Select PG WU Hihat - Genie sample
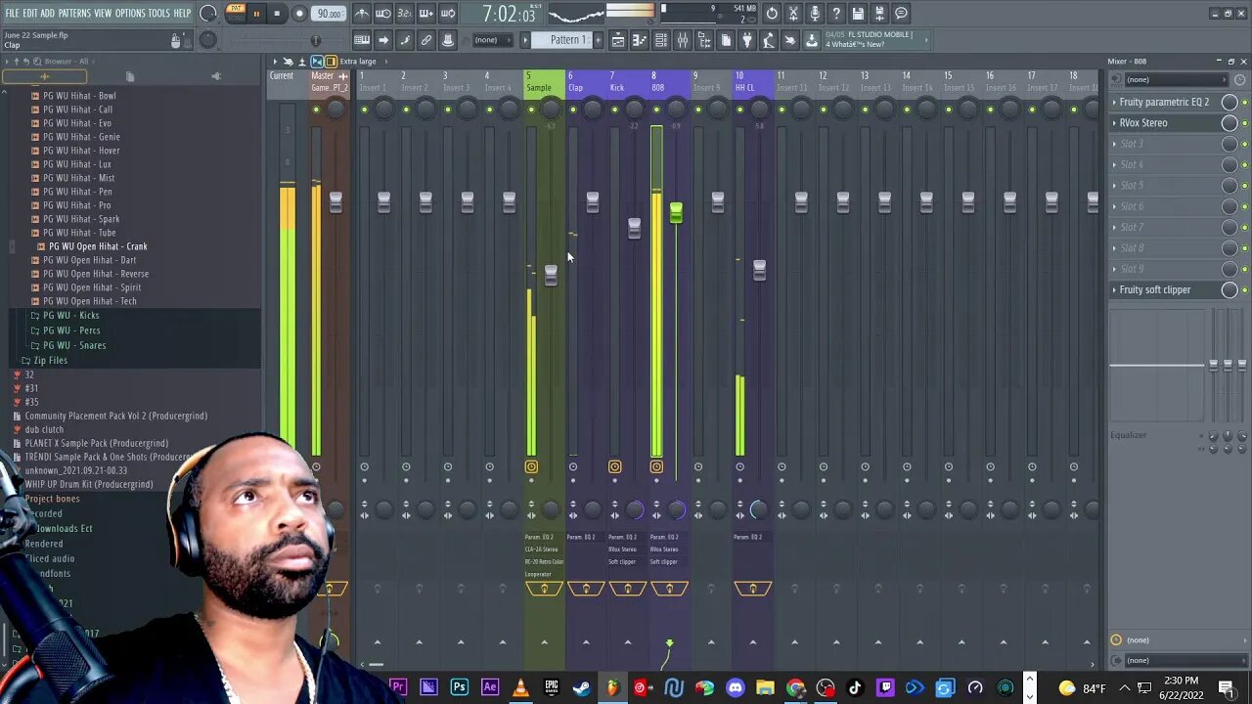This screenshot has width=1252, height=704. 81,137
